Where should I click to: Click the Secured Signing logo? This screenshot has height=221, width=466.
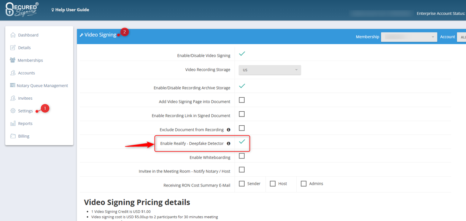(22, 10)
